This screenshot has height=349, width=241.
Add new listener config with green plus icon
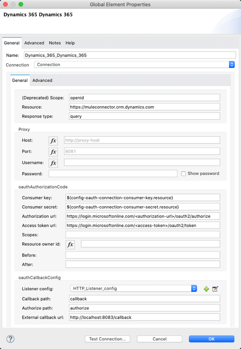coord(206,289)
